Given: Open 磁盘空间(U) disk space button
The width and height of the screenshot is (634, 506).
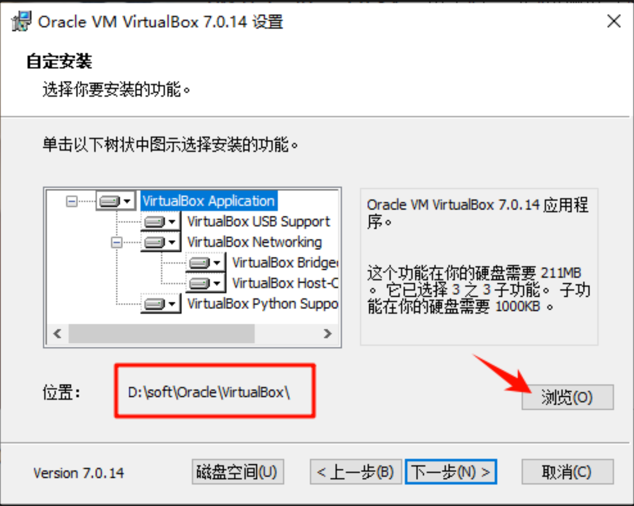Looking at the screenshot, I should coord(238,472).
